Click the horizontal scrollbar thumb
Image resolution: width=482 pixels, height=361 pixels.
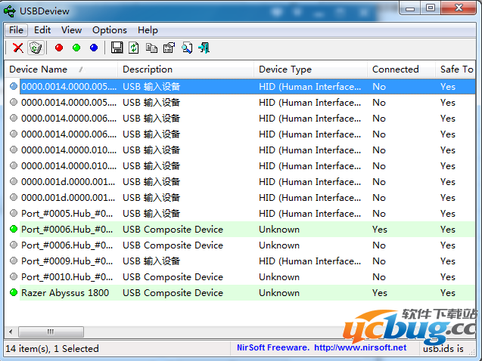51,332
